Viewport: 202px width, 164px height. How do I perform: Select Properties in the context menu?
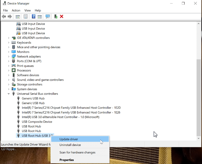pyautogui.click(x=67, y=160)
